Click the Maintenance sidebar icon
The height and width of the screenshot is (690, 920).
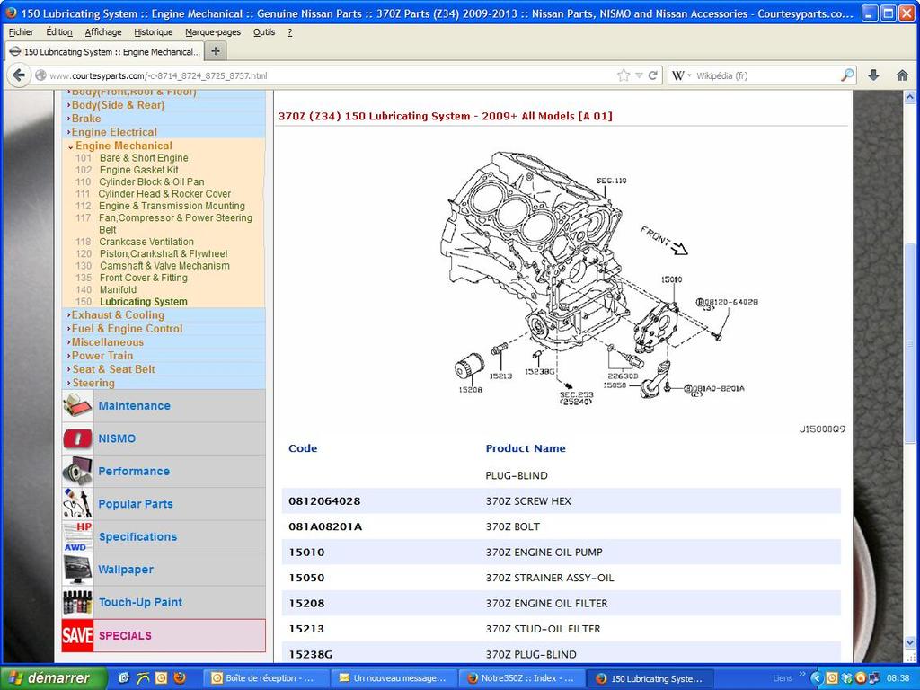78,406
